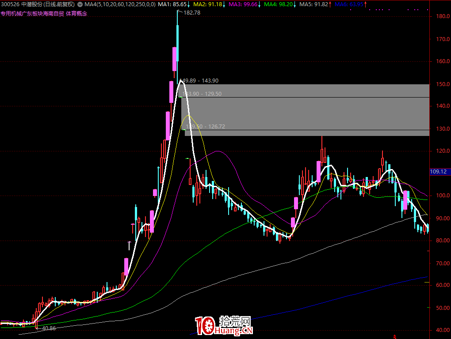
Task: Select the 149.89 - 143.90 gap zone label
Action: click(204, 81)
